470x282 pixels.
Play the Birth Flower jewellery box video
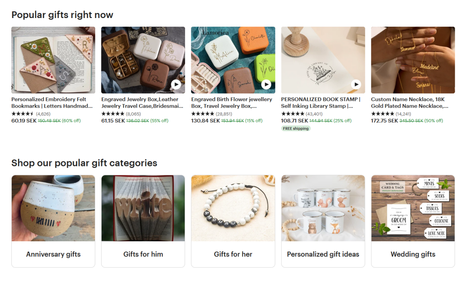coord(266,84)
